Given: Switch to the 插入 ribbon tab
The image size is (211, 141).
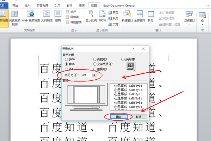Looking at the screenshot, I should 27,6.
